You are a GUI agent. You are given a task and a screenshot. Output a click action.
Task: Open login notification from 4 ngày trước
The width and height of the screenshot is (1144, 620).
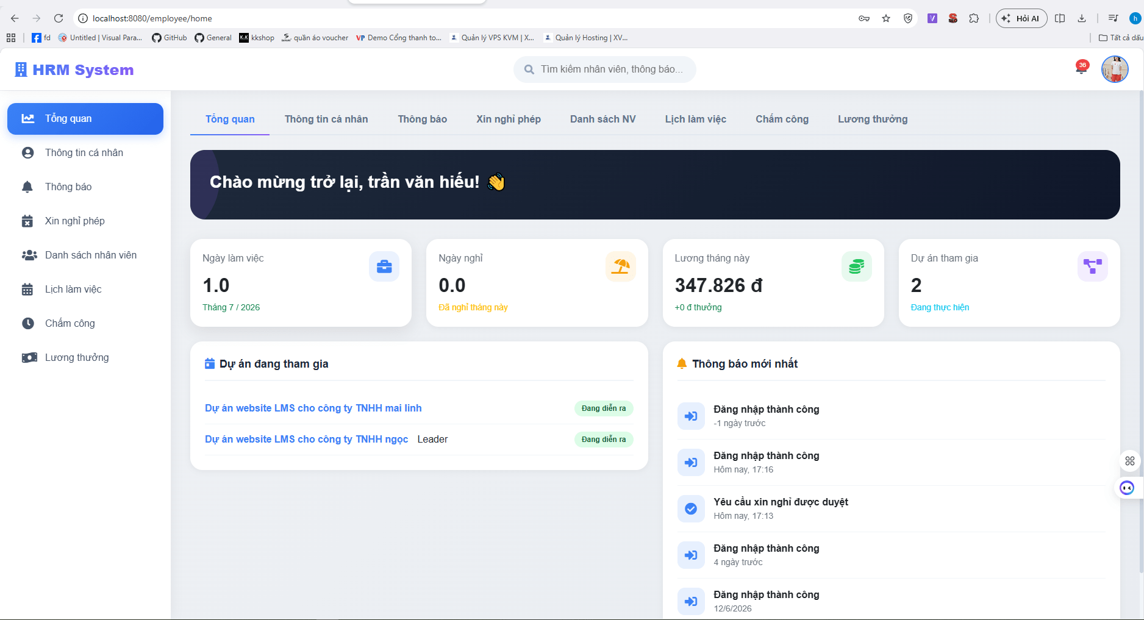[891, 555]
